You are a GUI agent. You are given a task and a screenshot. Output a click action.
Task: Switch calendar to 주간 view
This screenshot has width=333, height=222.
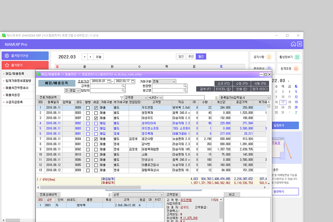191,56
